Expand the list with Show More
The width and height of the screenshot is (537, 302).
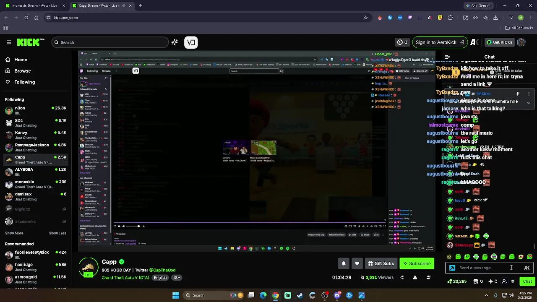pyautogui.click(x=14, y=233)
